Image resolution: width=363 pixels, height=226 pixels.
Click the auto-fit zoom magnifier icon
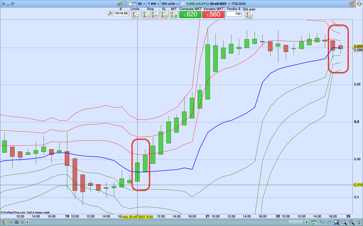click(337, 222)
